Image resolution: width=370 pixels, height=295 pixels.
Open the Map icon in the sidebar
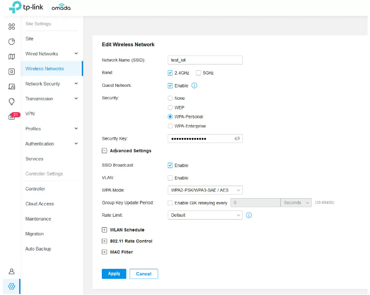coord(12,57)
